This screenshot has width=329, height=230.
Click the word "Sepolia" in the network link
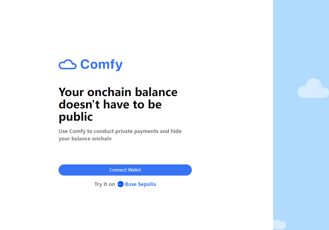click(147, 184)
